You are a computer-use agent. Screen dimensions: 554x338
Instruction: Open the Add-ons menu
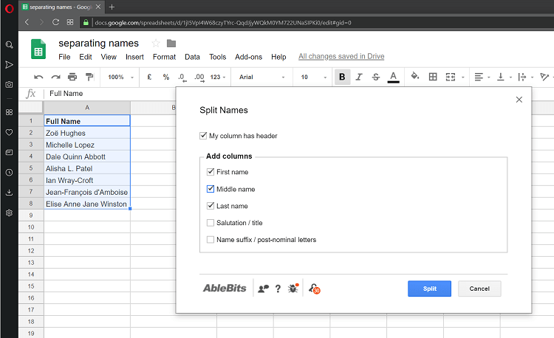tap(248, 57)
